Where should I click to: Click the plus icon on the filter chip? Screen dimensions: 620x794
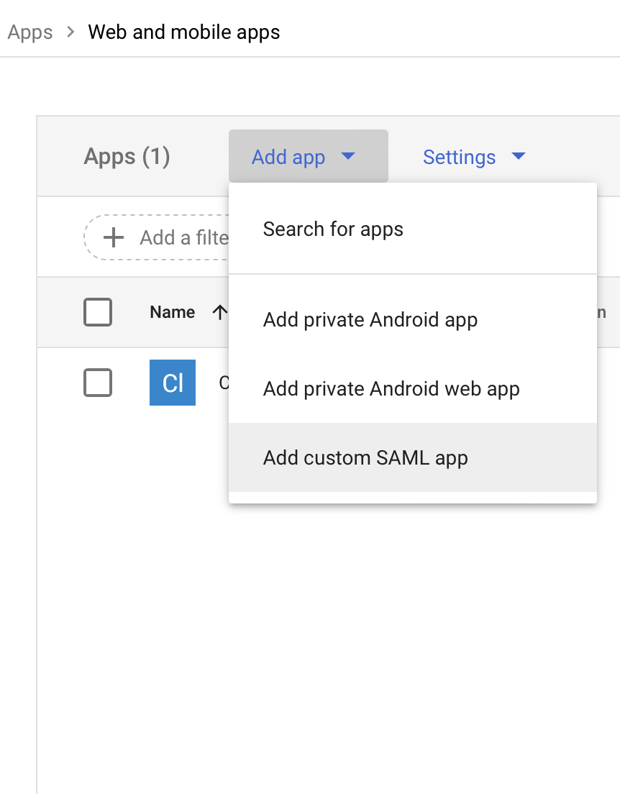(x=114, y=237)
